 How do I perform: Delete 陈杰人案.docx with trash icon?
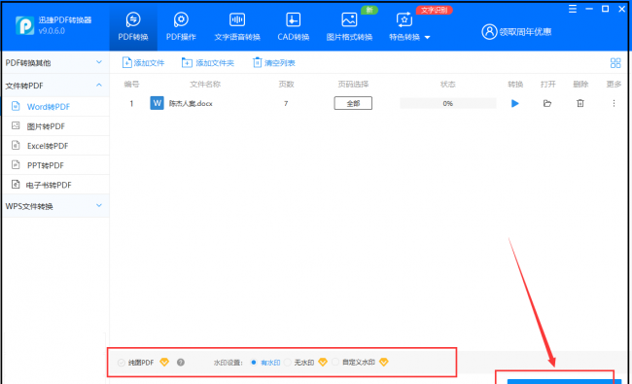[580, 104]
